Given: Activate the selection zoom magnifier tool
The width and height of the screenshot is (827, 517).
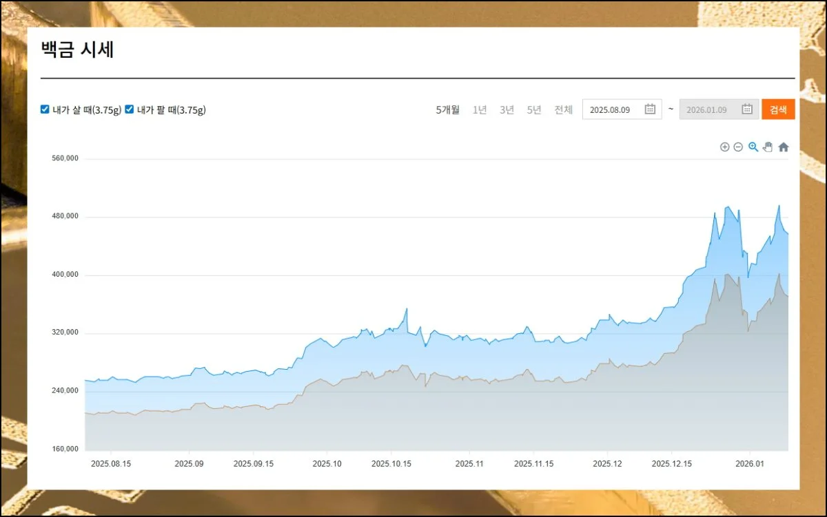Looking at the screenshot, I should tap(753, 147).
